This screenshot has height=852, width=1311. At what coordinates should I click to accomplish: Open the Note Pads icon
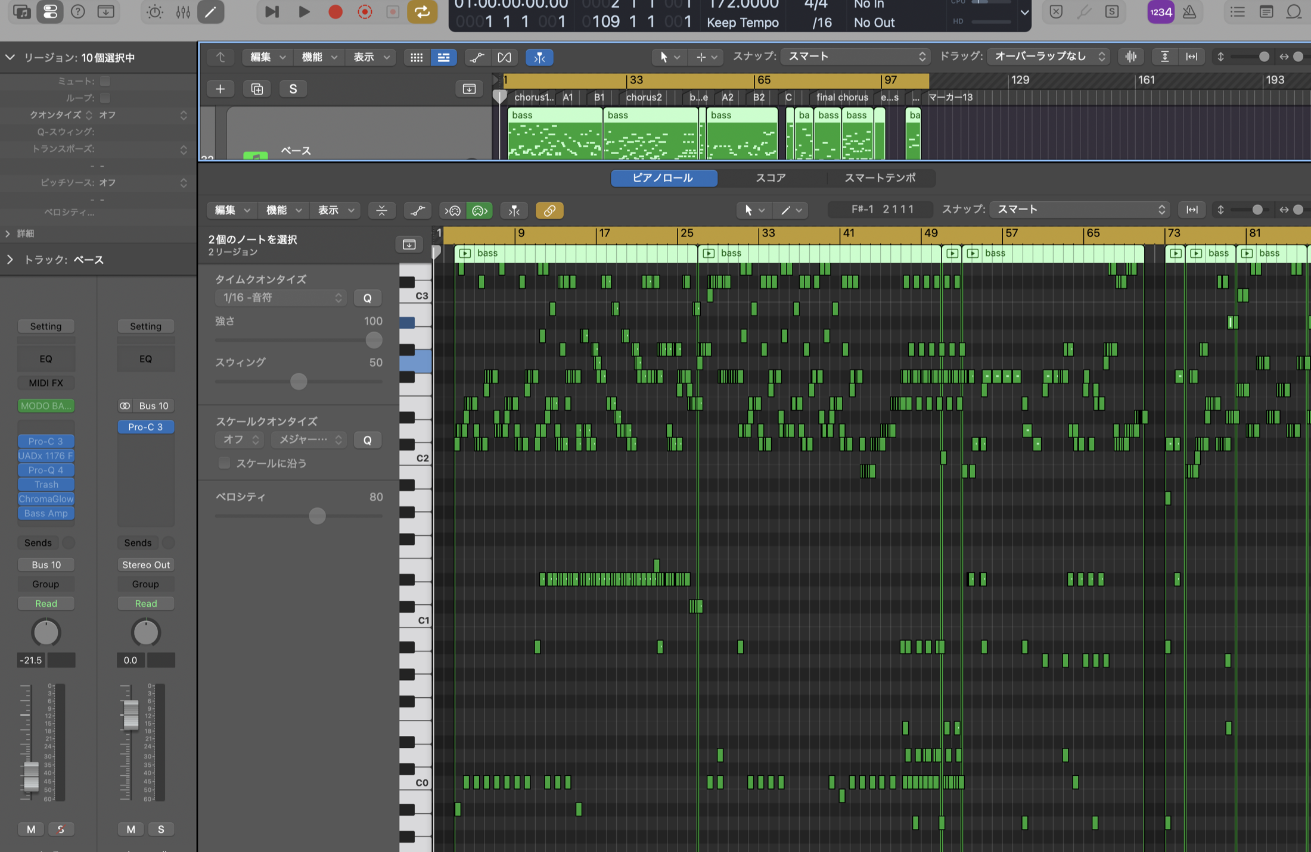(x=1266, y=12)
